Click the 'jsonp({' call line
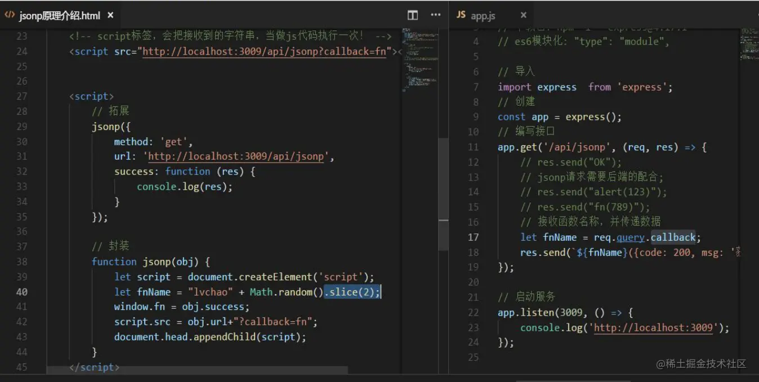Image resolution: width=759 pixels, height=382 pixels. coord(111,126)
